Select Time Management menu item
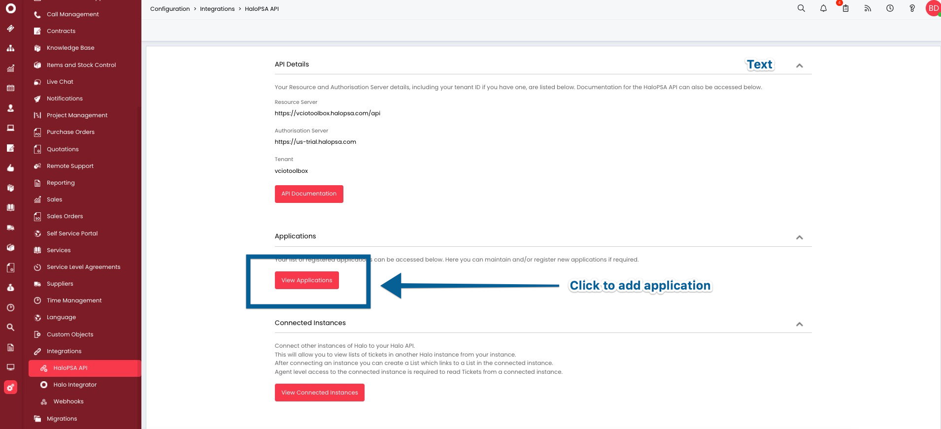Screen dimensions: 941x429 point(74,300)
